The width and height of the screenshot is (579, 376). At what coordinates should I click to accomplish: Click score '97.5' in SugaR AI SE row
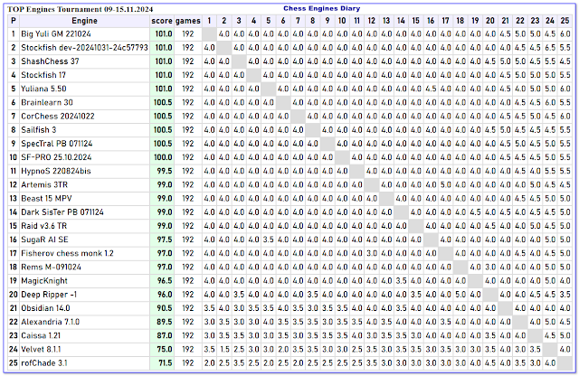[x=165, y=240]
